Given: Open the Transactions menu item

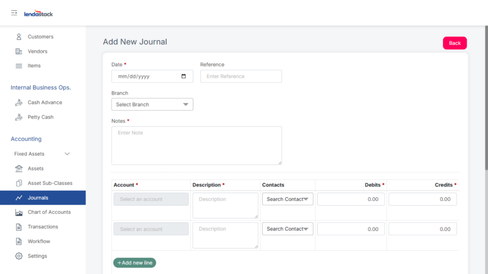Looking at the screenshot, I should coord(42,227).
